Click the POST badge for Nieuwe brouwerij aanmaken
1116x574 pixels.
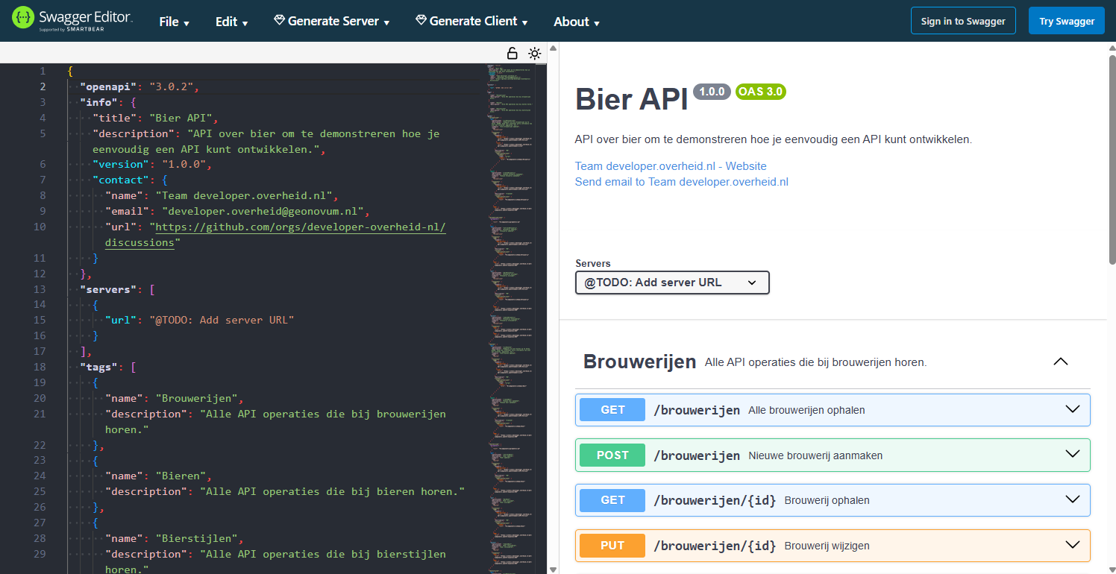[612, 455]
